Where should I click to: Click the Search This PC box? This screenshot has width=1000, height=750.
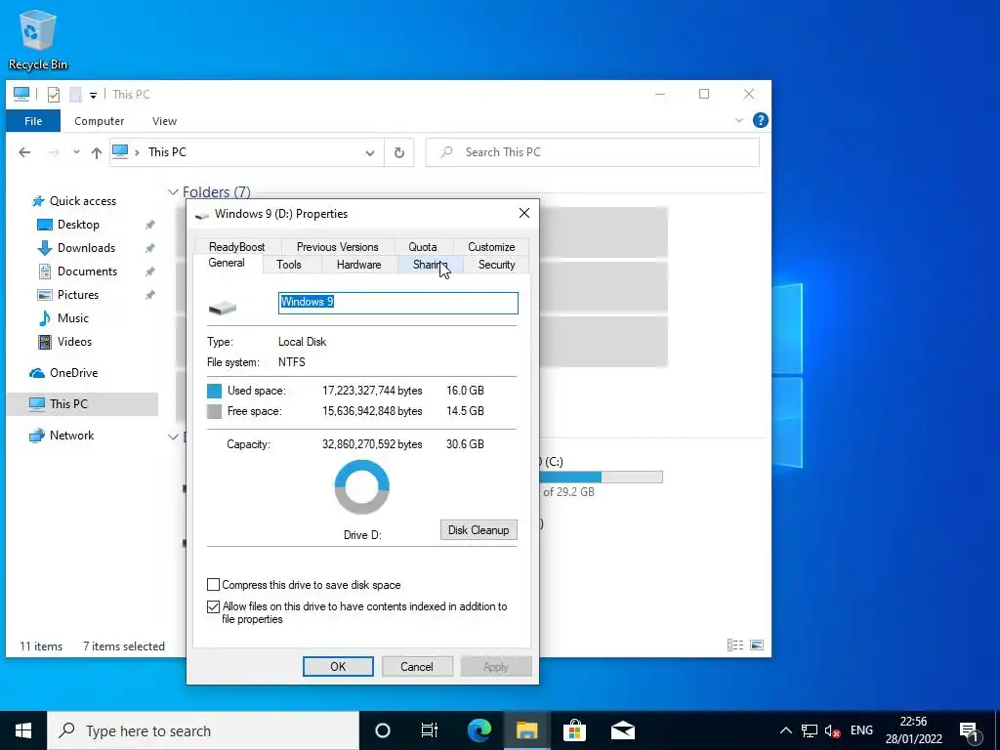point(593,152)
